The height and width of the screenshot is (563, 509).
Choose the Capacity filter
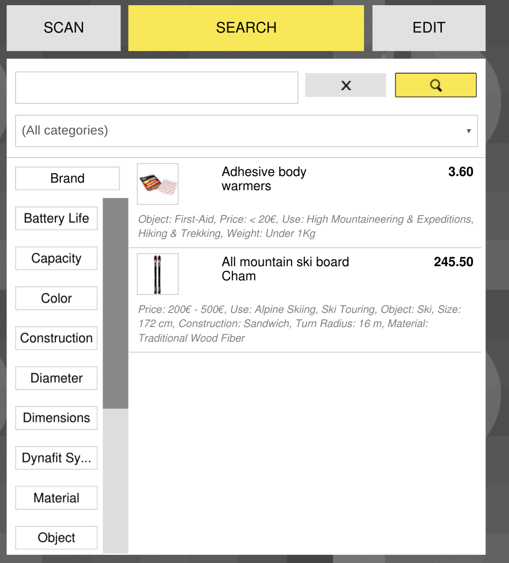point(56,258)
